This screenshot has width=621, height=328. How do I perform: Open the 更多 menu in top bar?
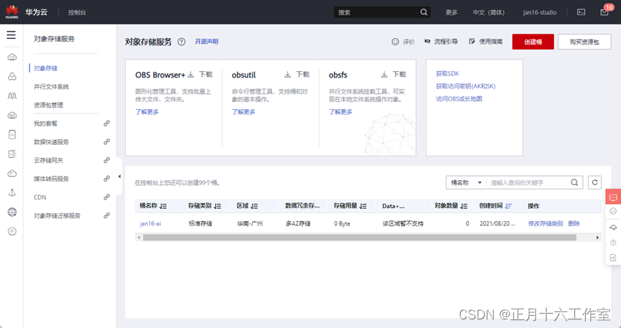(x=451, y=12)
